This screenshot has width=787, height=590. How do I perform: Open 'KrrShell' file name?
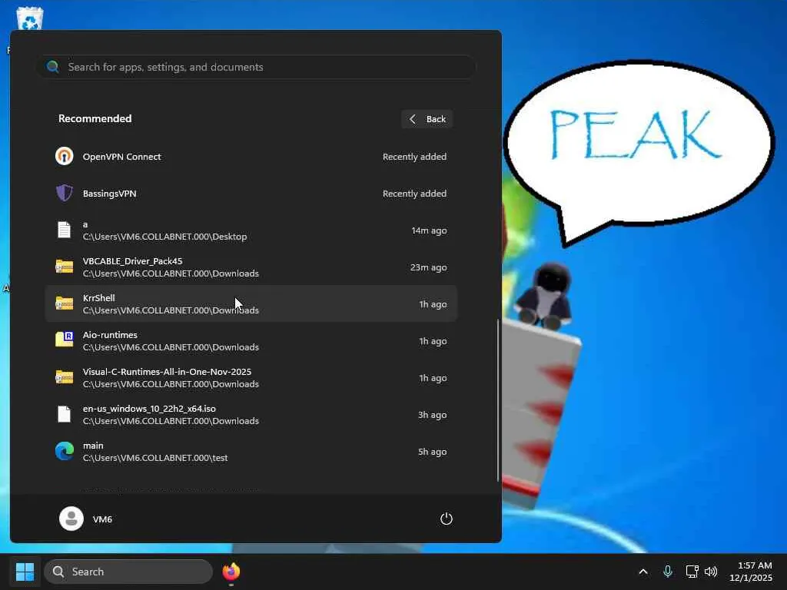pos(99,297)
